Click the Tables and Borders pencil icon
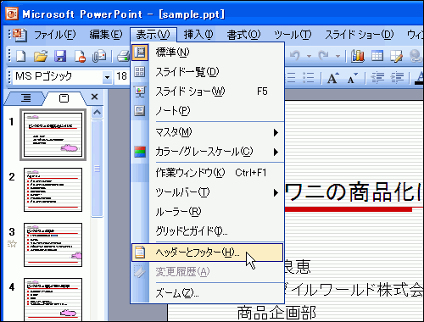The height and width of the screenshot is (322, 424). (396, 56)
